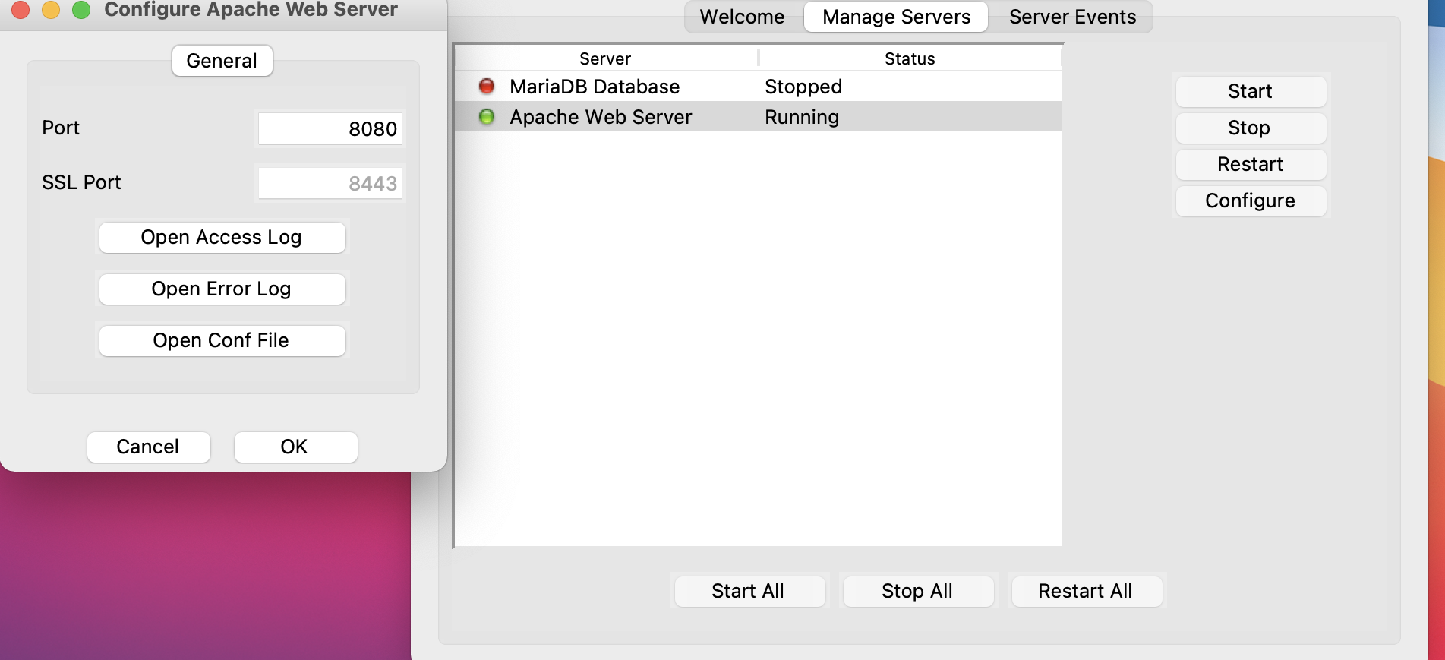This screenshot has height=660, width=1445.
Task: Start All servers
Action: [749, 591]
